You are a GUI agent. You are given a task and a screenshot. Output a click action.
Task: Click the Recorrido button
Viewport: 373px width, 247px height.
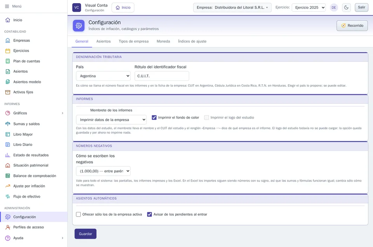click(x=352, y=26)
